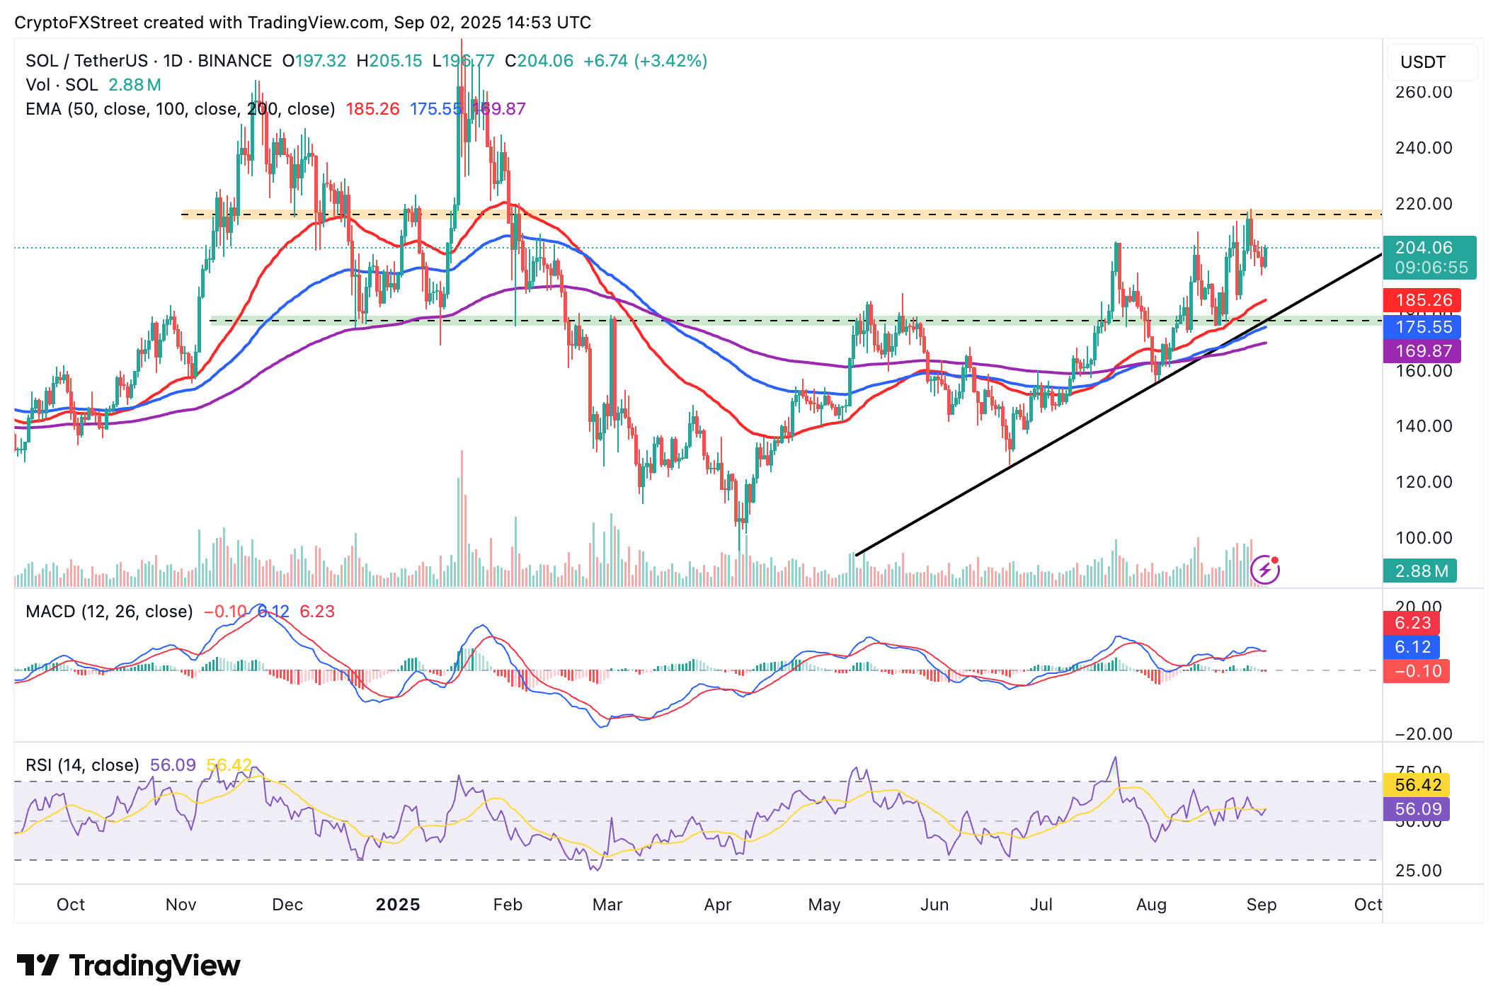Click the CryptoFXStreet attribution header text
This screenshot has height=1008, width=1498.
tap(302, 23)
